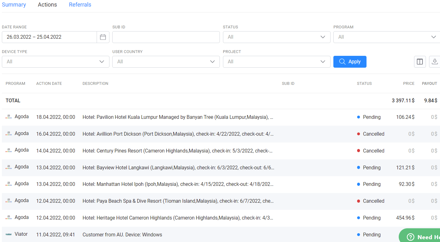Click magnifier icon on Apply button
The height and width of the screenshot is (242, 440).
342,62
